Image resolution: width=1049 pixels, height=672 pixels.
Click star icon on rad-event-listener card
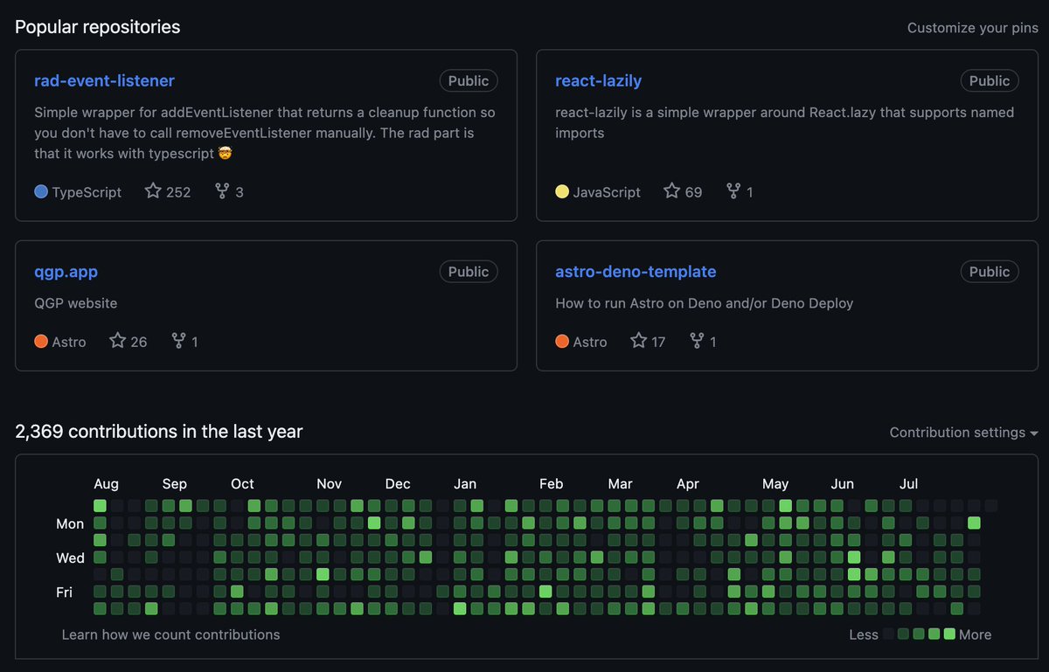(x=153, y=191)
